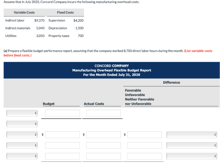Click the Property taxes label

pyautogui.click(x=59, y=36)
